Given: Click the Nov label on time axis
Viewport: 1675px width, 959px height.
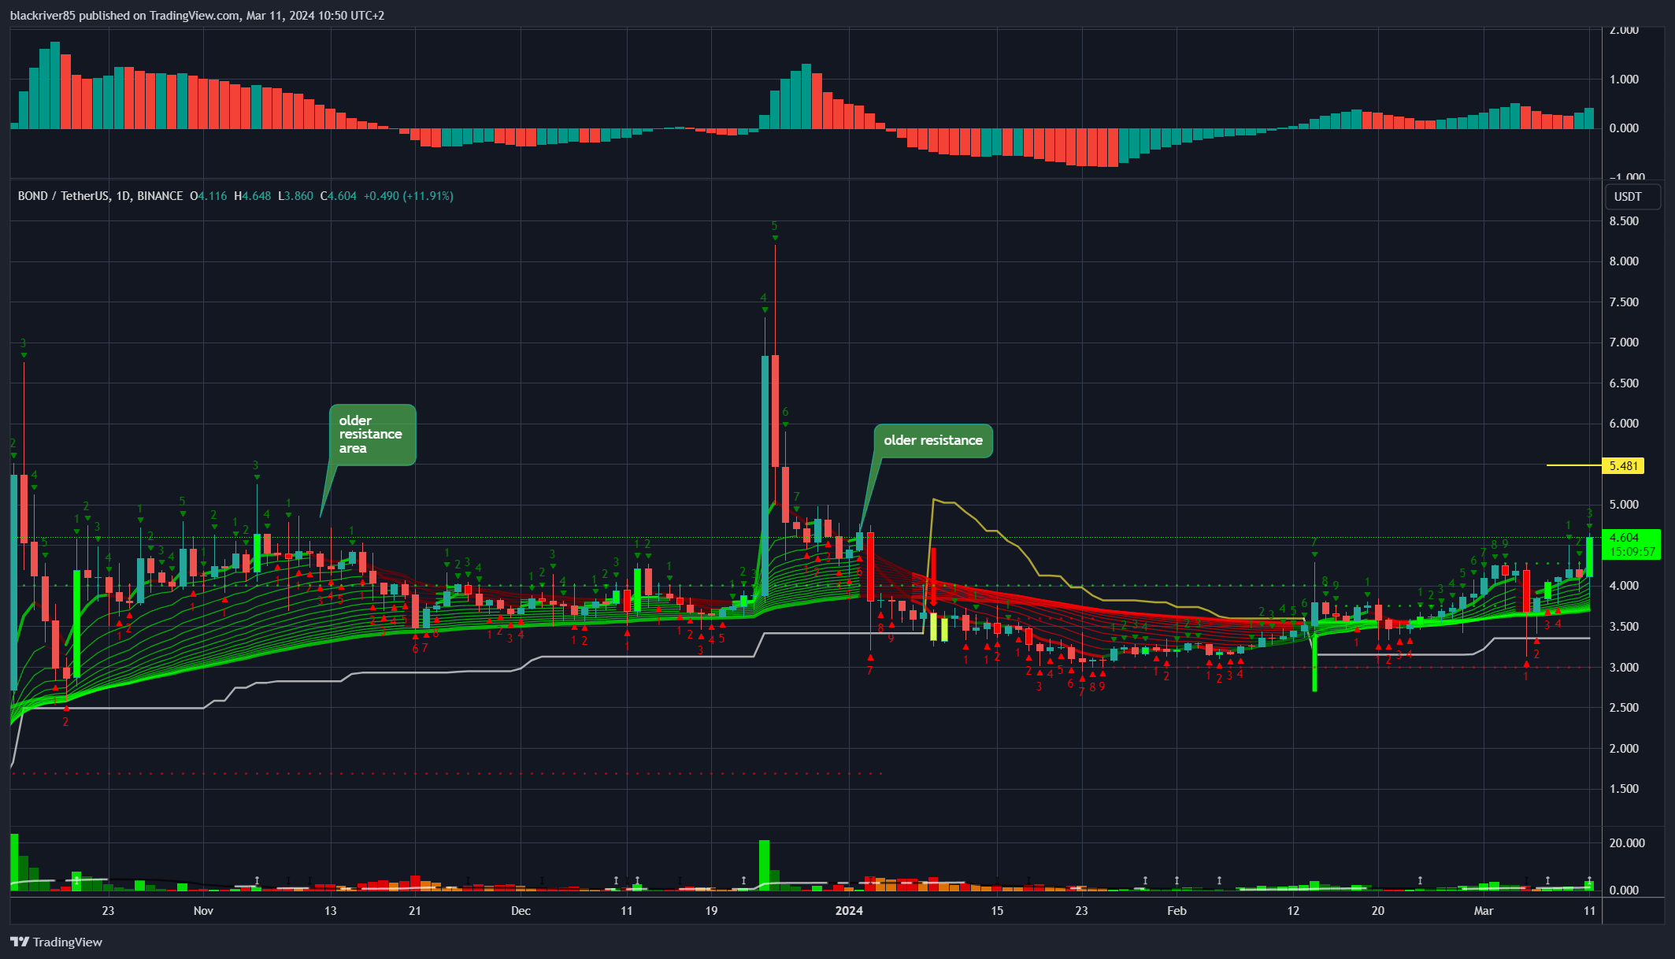Looking at the screenshot, I should tap(203, 911).
